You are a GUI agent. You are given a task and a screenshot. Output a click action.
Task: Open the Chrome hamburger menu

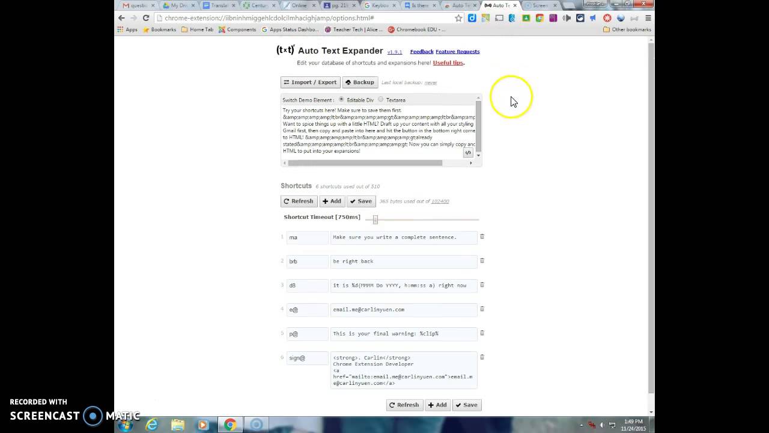pyautogui.click(x=648, y=18)
